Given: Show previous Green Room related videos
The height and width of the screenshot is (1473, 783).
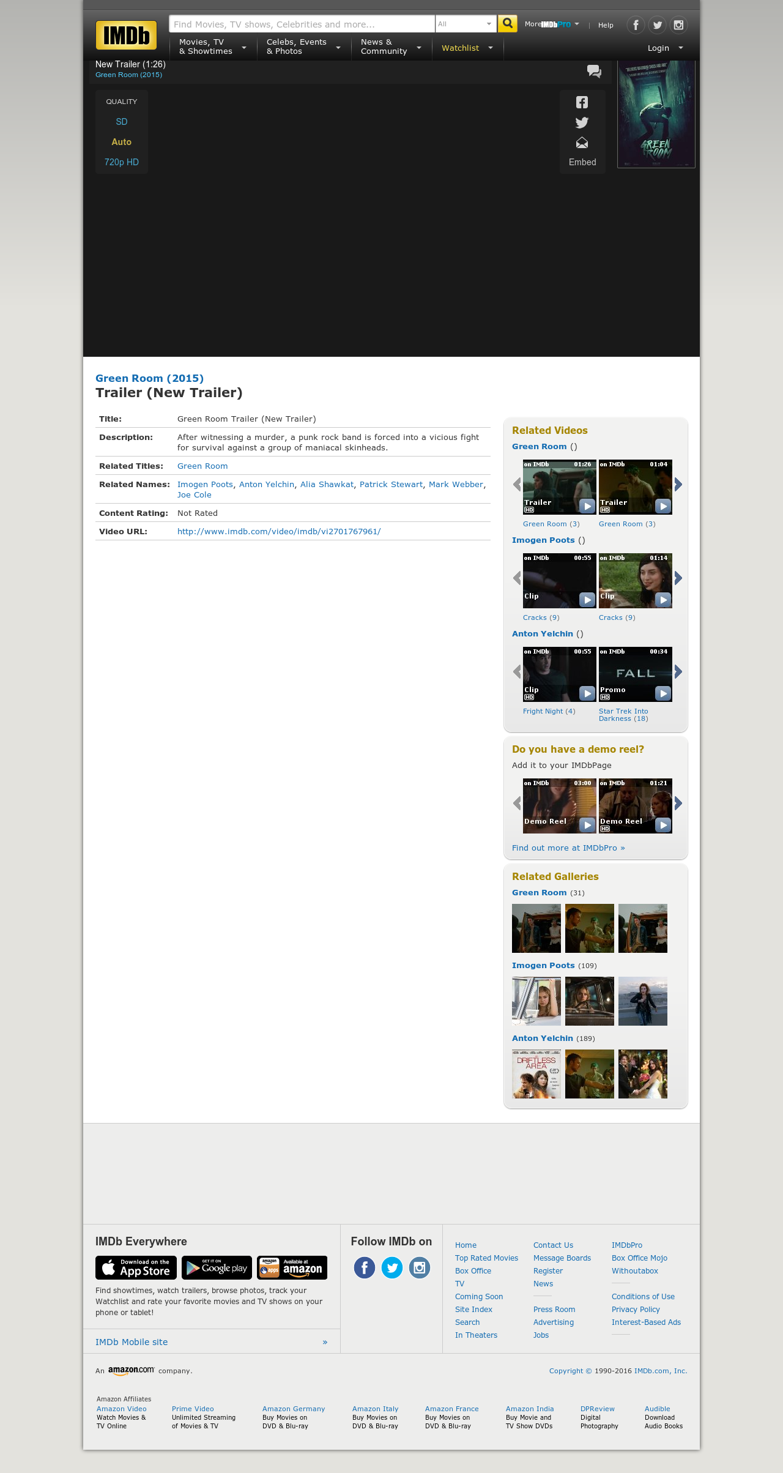Looking at the screenshot, I should tap(517, 485).
